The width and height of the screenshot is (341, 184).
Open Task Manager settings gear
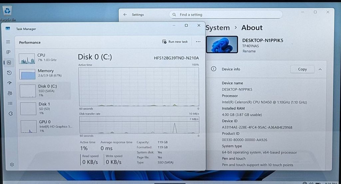coord(12,164)
